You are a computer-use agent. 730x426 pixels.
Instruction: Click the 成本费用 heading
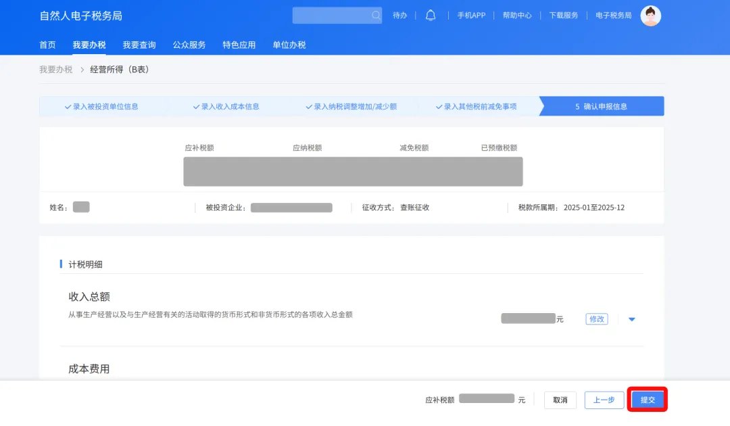(x=89, y=369)
